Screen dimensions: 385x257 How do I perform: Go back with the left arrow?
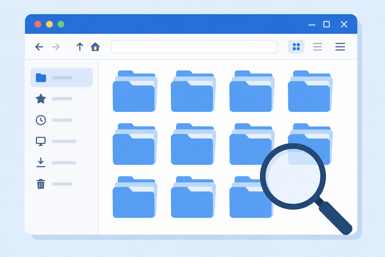39,47
